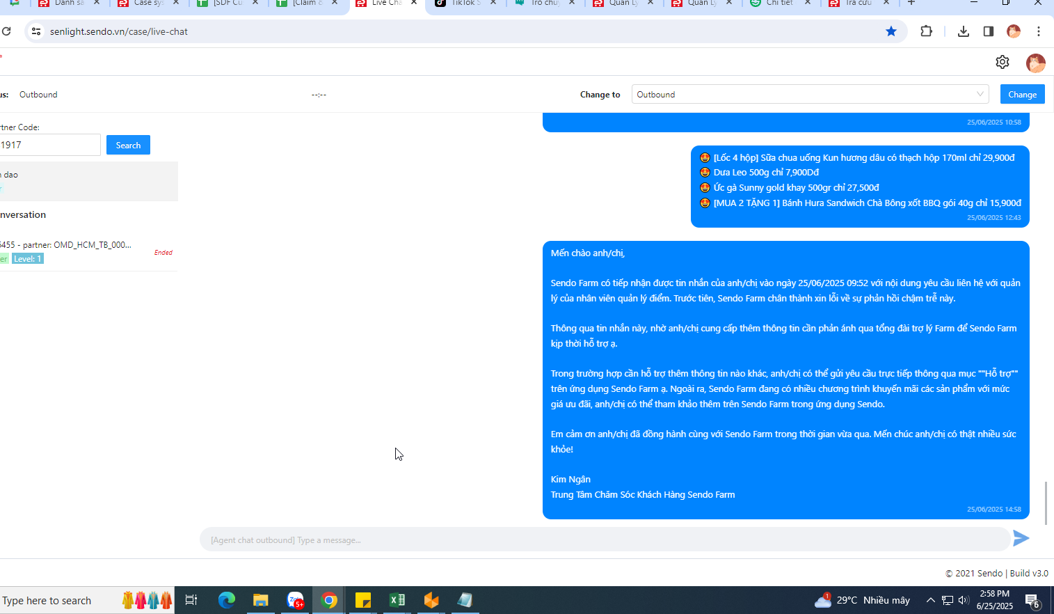Click the 25/06/2025 14:58 timestamp
The width and height of the screenshot is (1054, 614).
click(994, 510)
